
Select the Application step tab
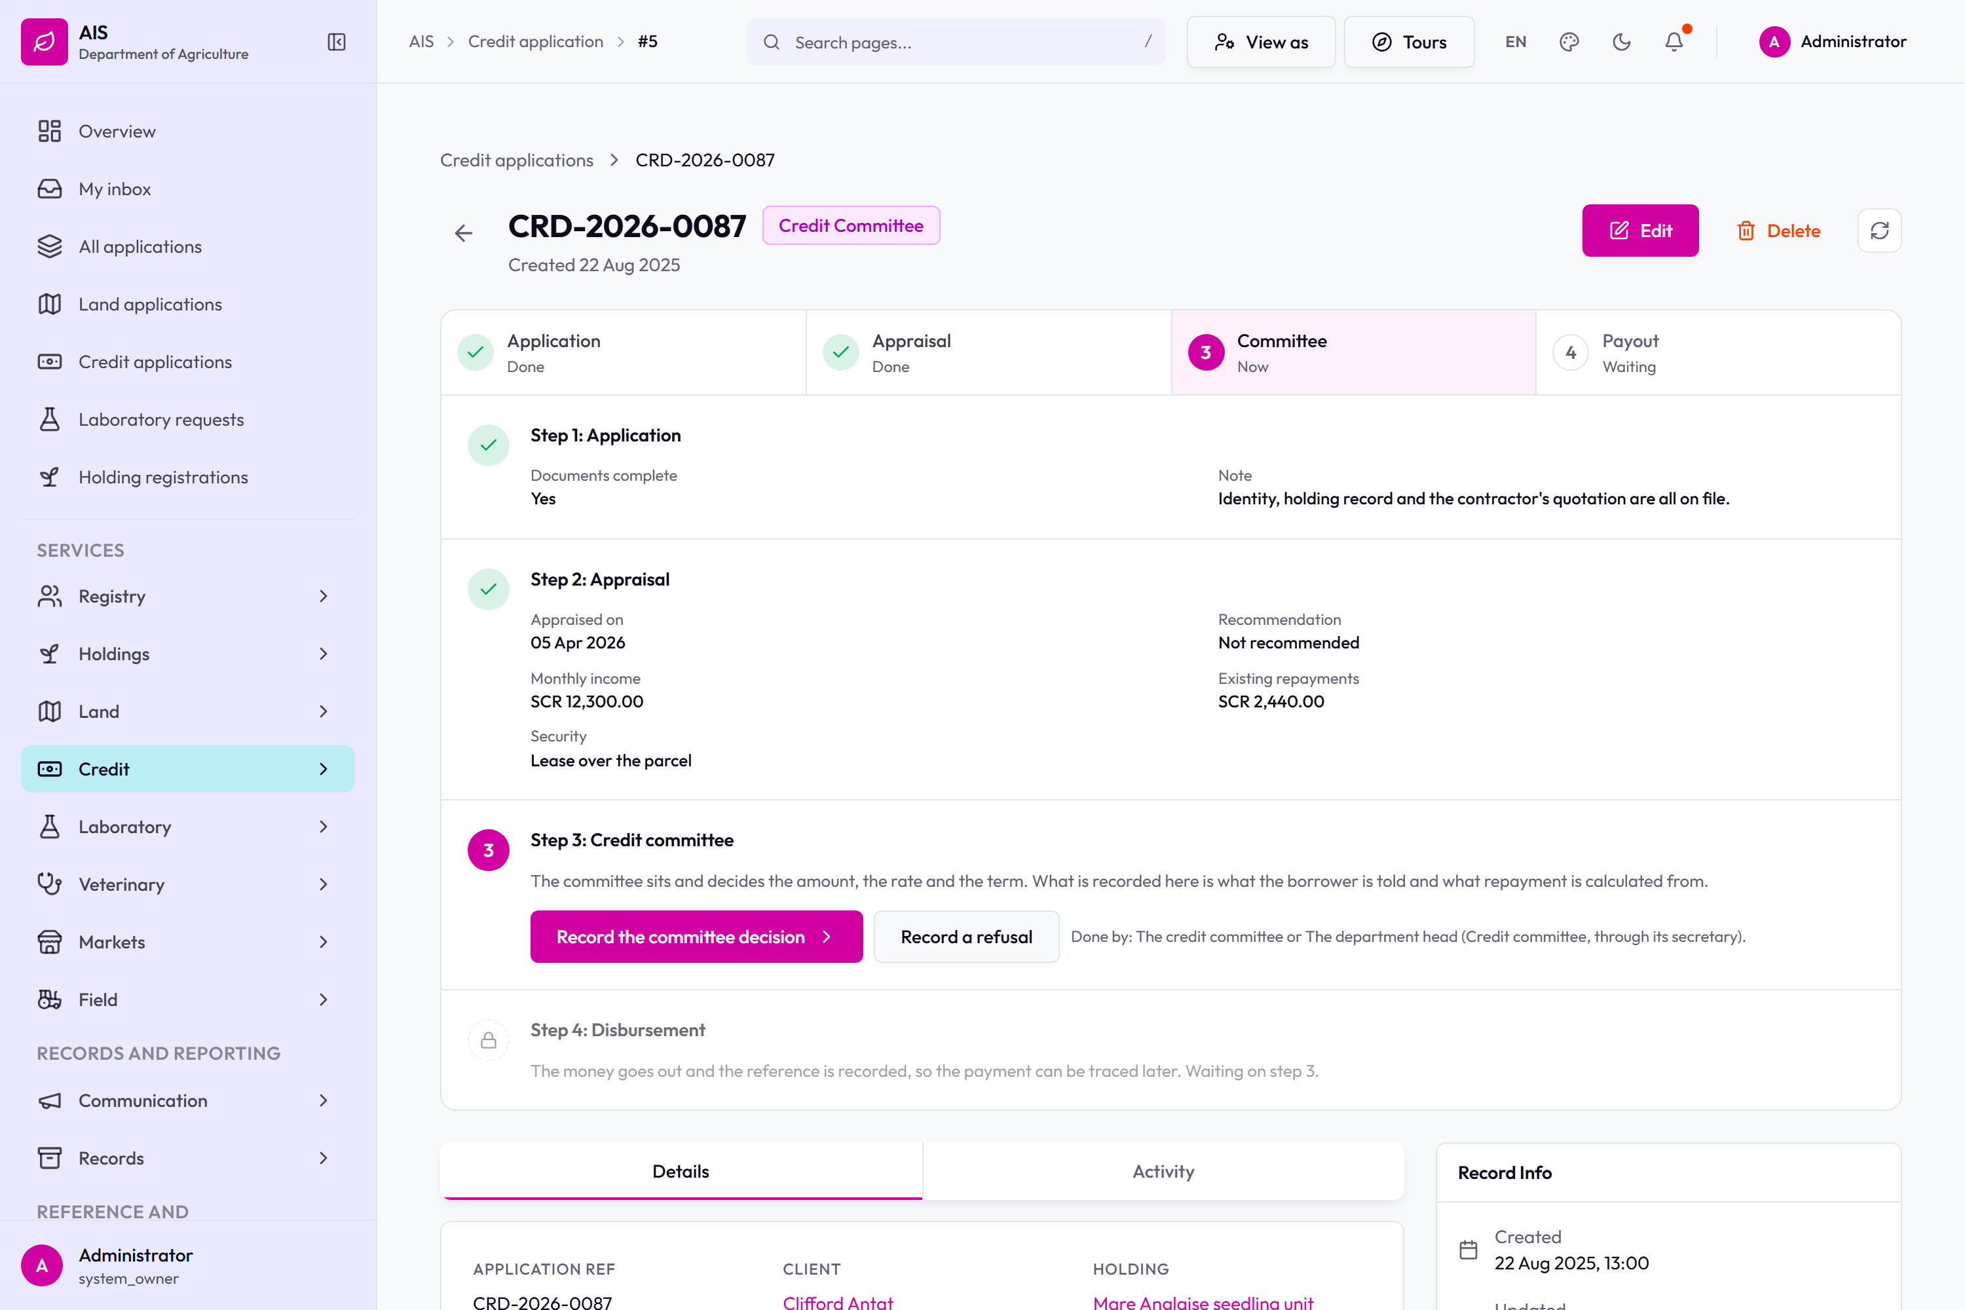[624, 352]
